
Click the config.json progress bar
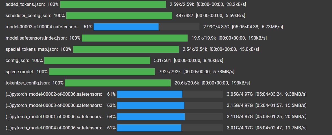(97, 60)
